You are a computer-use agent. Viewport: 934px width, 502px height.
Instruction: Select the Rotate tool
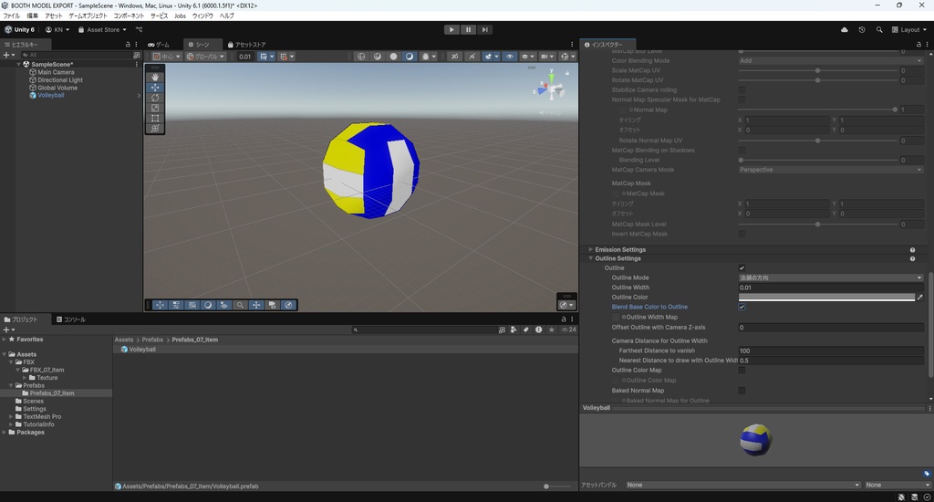pos(155,97)
